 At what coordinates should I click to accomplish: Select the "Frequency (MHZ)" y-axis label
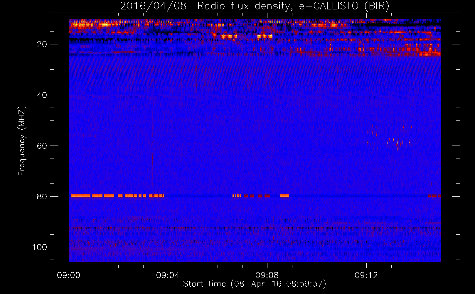[x=22, y=141]
